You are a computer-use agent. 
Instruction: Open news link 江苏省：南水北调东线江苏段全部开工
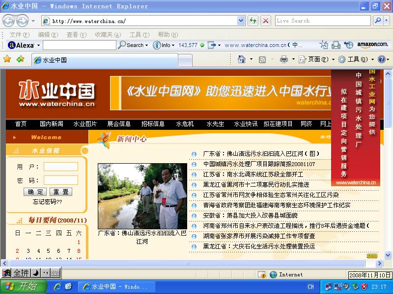tap(253, 174)
